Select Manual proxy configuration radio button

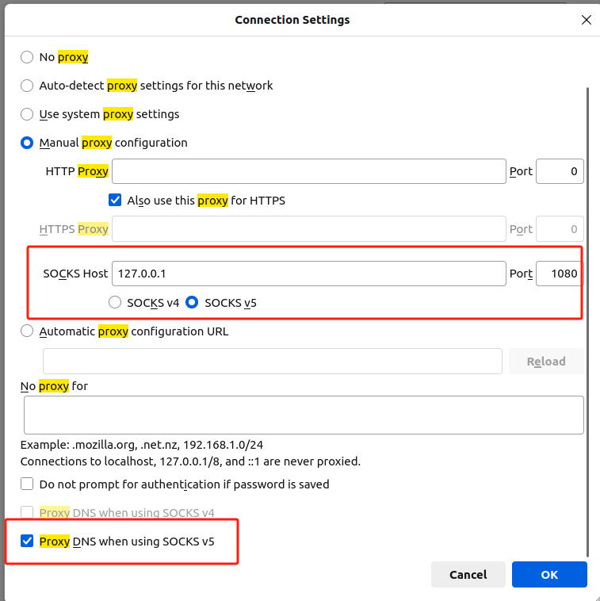tap(27, 143)
